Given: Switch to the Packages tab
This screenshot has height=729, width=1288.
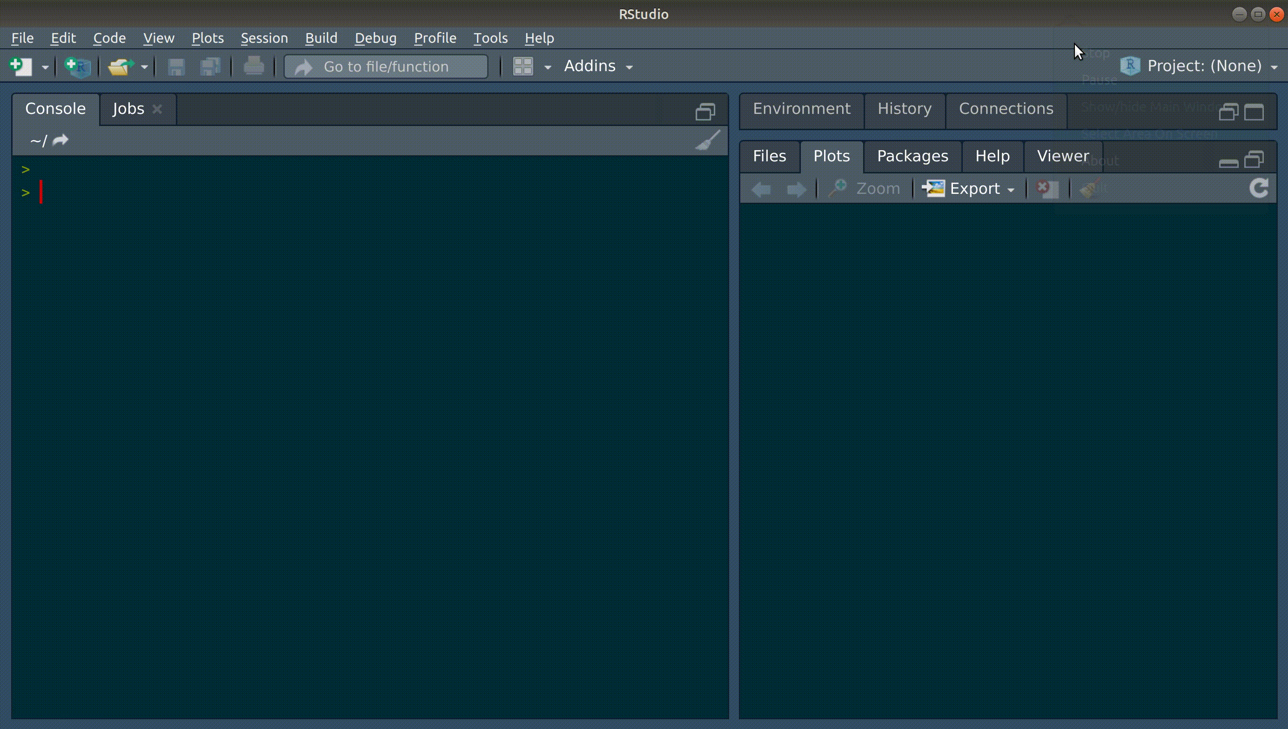Looking at the screenshot, I should (912, 156).
